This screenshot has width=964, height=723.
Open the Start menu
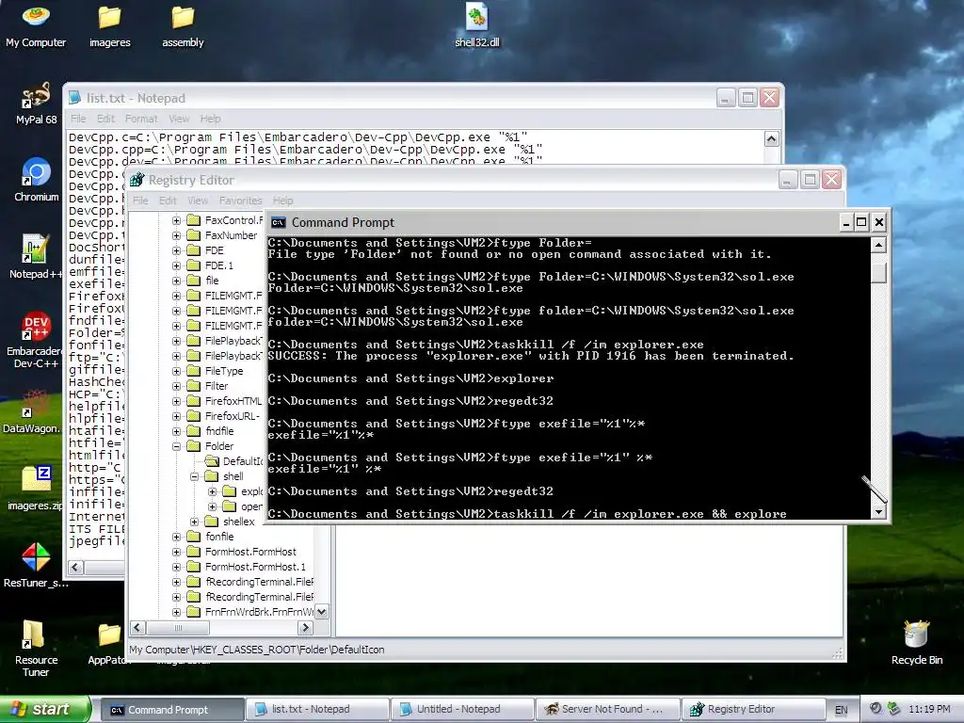coord(45,709)
